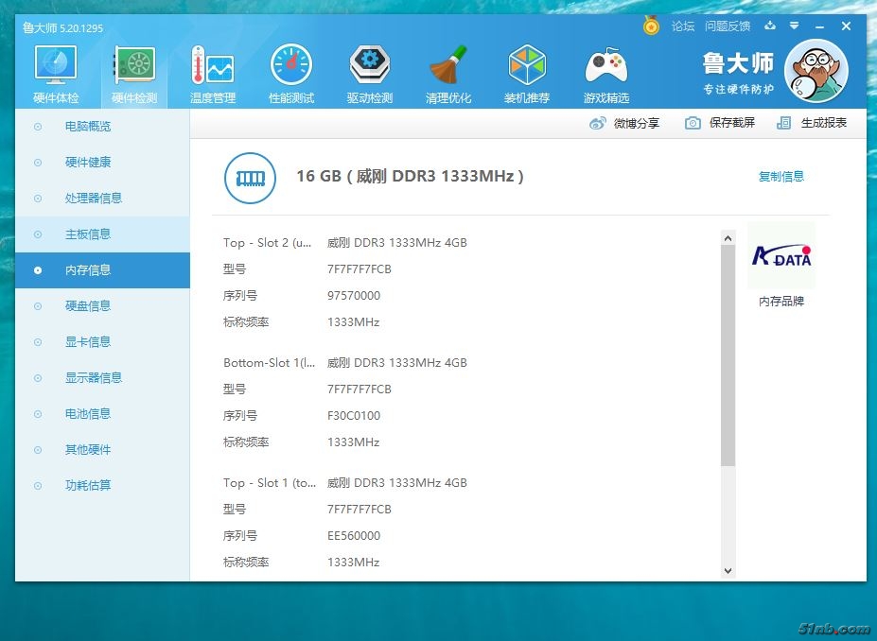Select 内存信息 in sidebar
Image resolution: width=877 pixels, height=641 pixels.
tap(102, 270)
